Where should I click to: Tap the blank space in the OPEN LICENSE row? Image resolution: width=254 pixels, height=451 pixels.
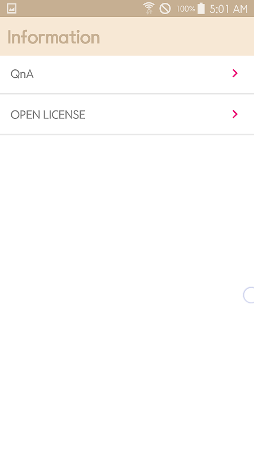coord(159,114)
